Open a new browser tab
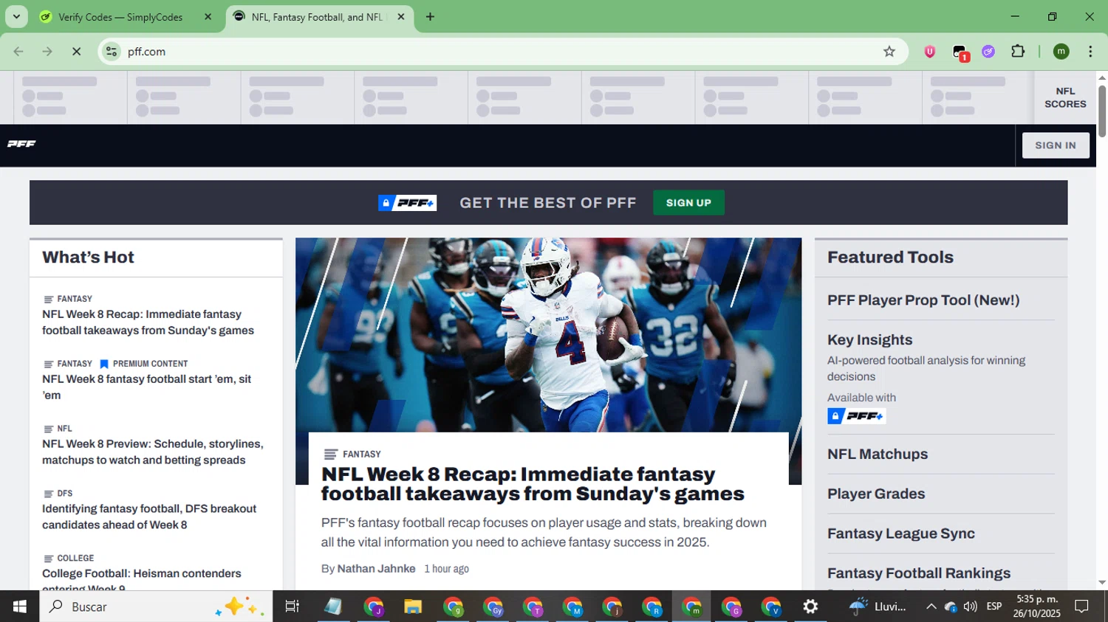The height and width of the screenshot is (622, 1108). (x=430, y=17)
